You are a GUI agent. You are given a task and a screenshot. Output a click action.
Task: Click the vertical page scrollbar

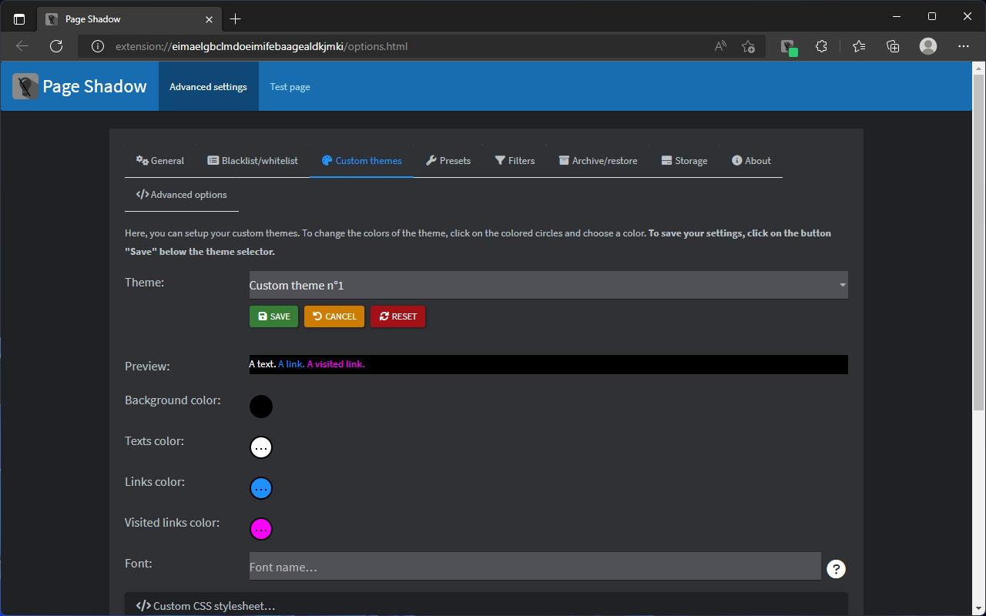click(979, 243)
